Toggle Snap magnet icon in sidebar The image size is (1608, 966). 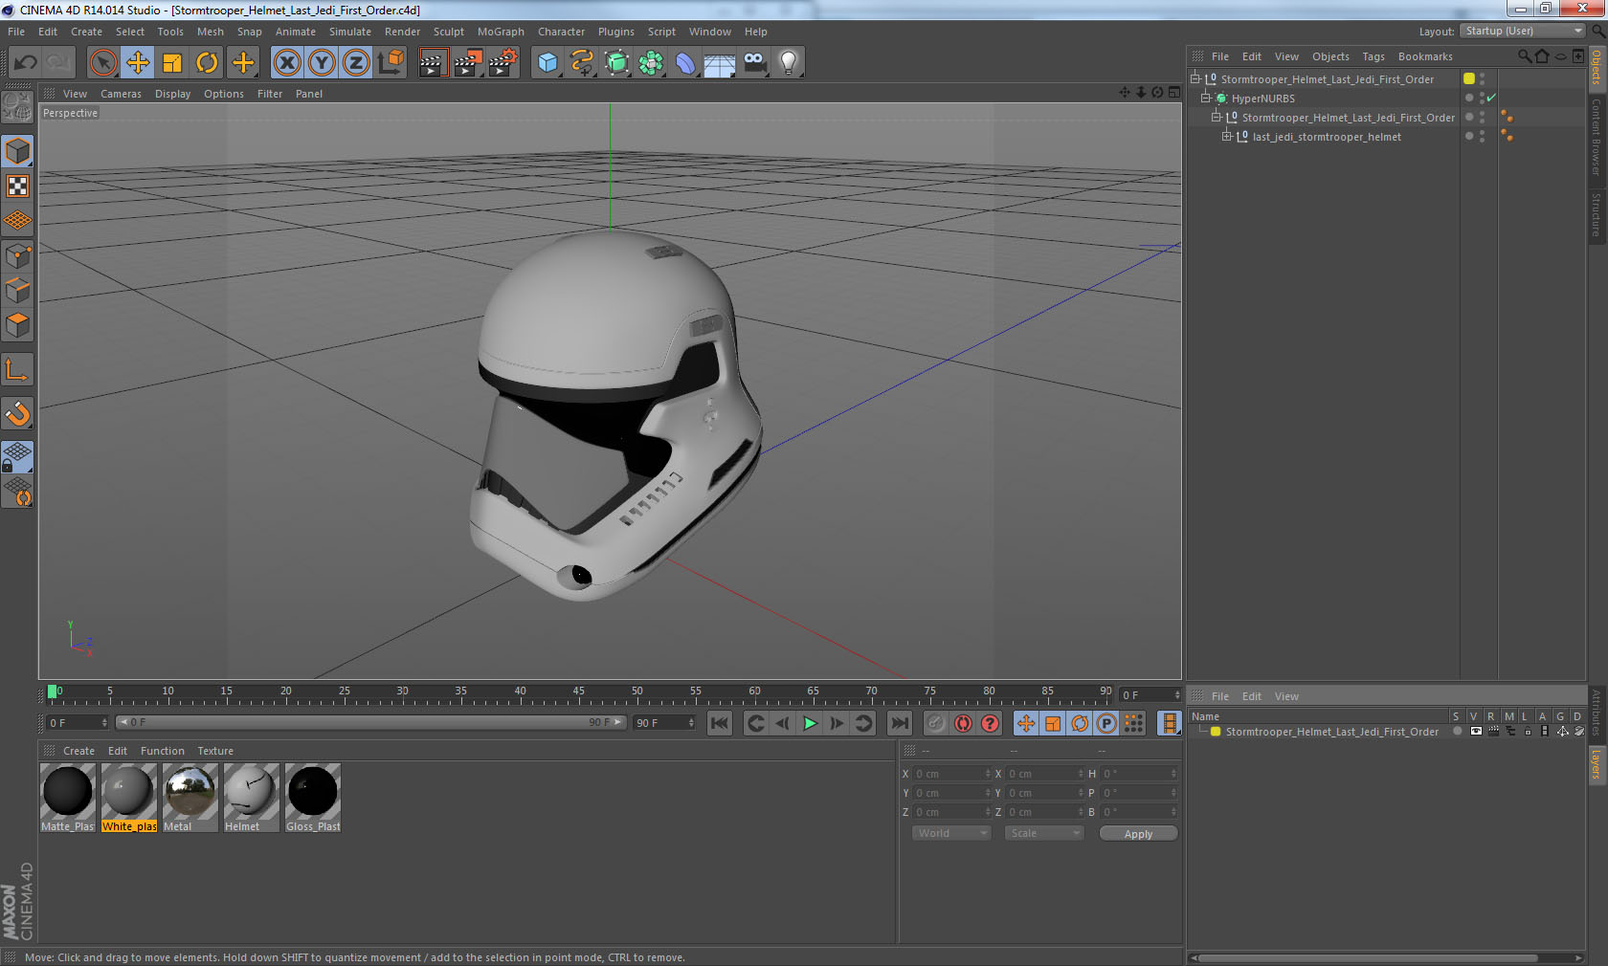(17, 413)
